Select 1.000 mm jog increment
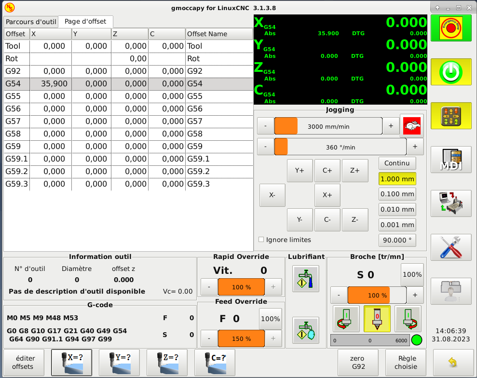 point(397,179)
